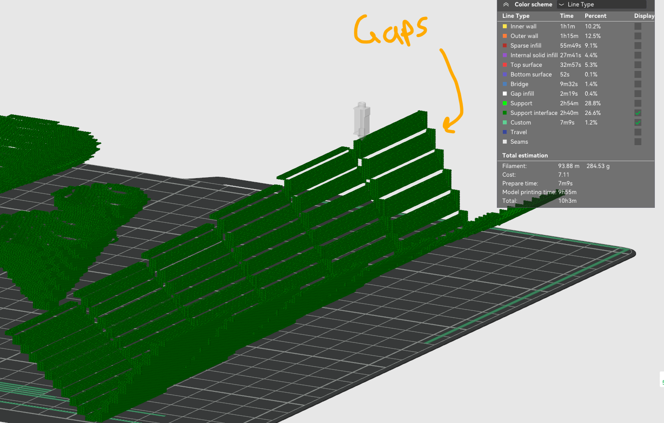Click the Bridge row label

point(519,84)
